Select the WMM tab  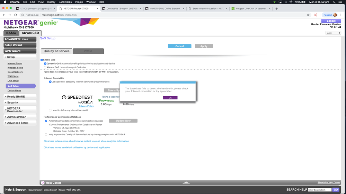(x=88, y=51)
